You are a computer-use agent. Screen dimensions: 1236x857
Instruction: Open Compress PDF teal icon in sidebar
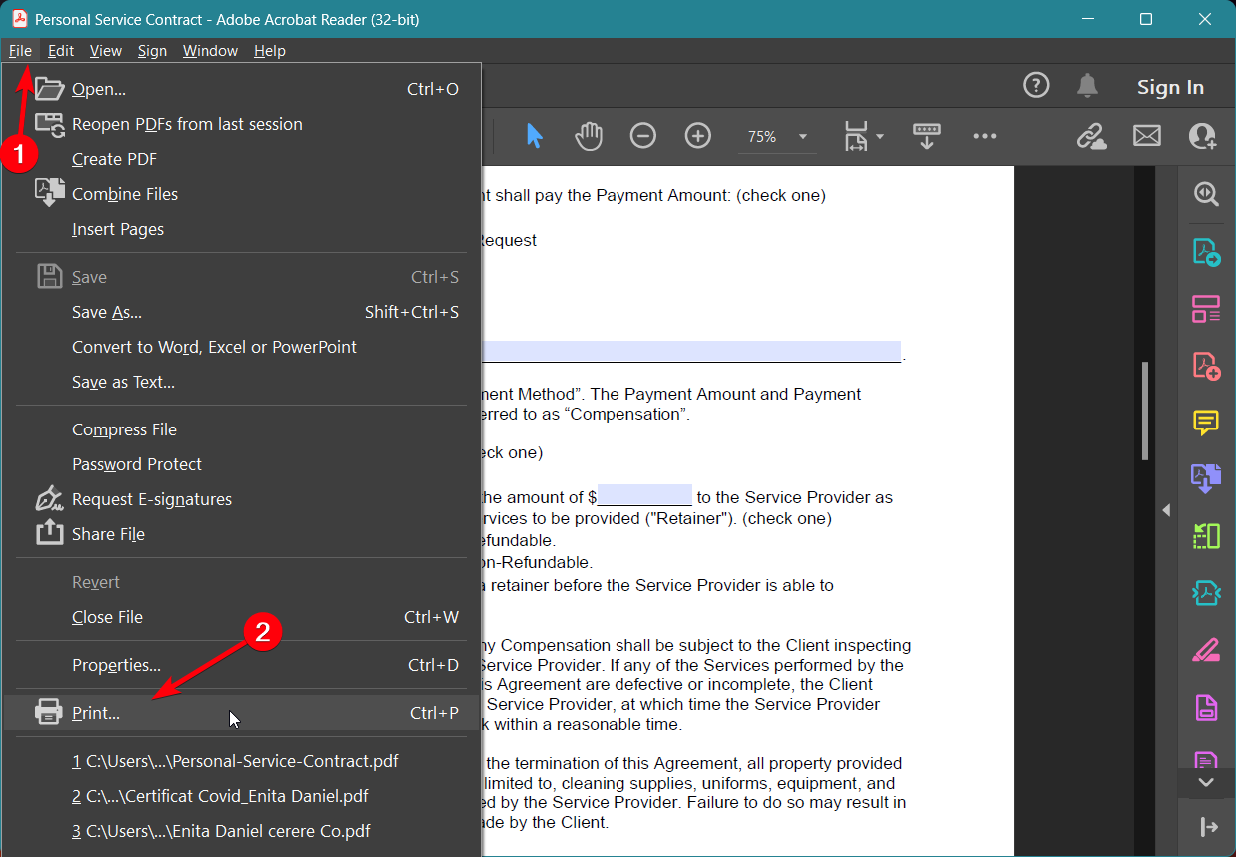1206,593
